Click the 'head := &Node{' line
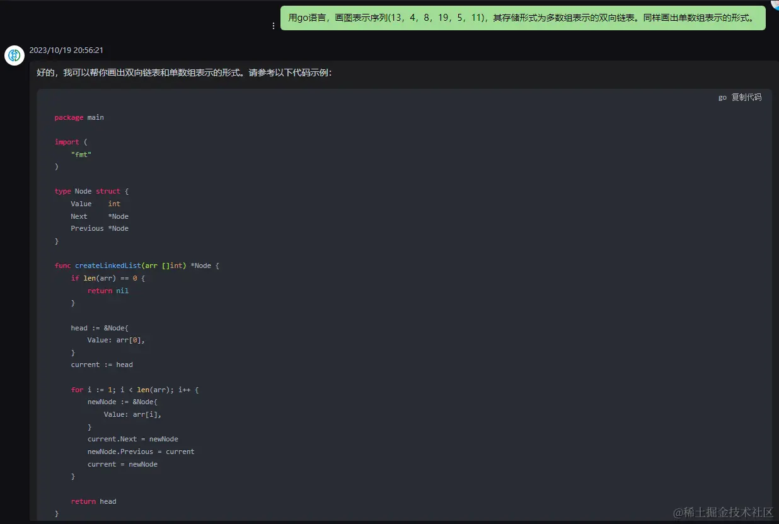The height and width of the screenshot is (524, 779). pyautogui.click(x=100, y=328)
